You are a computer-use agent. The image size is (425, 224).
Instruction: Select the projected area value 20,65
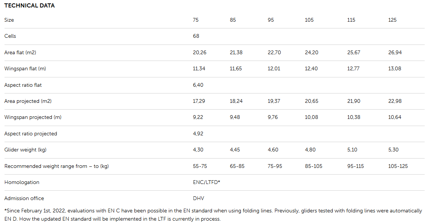(311, 101)
